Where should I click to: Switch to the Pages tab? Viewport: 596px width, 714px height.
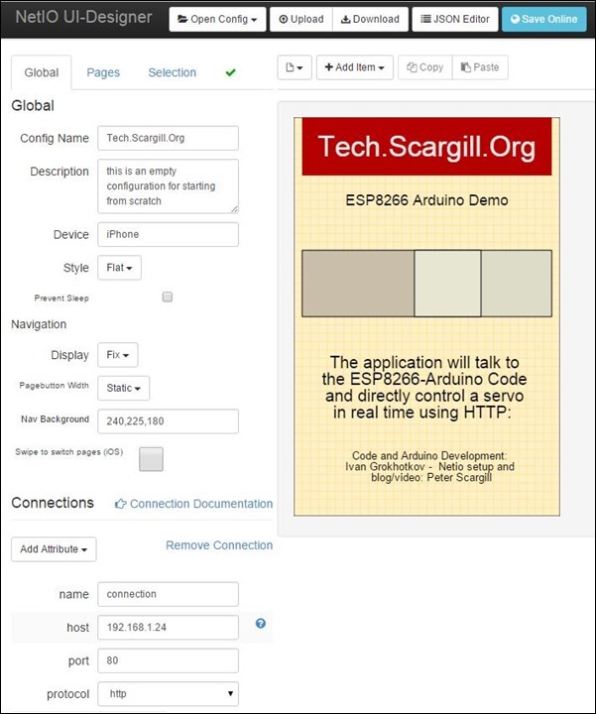pos(103,72)
